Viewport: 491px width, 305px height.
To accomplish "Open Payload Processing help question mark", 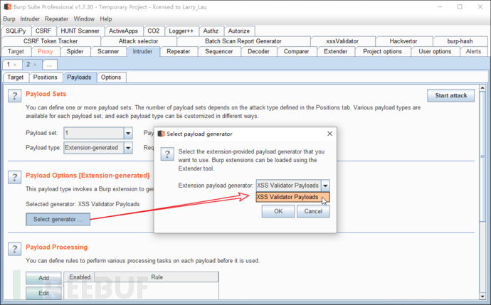I will pos(14,249).
